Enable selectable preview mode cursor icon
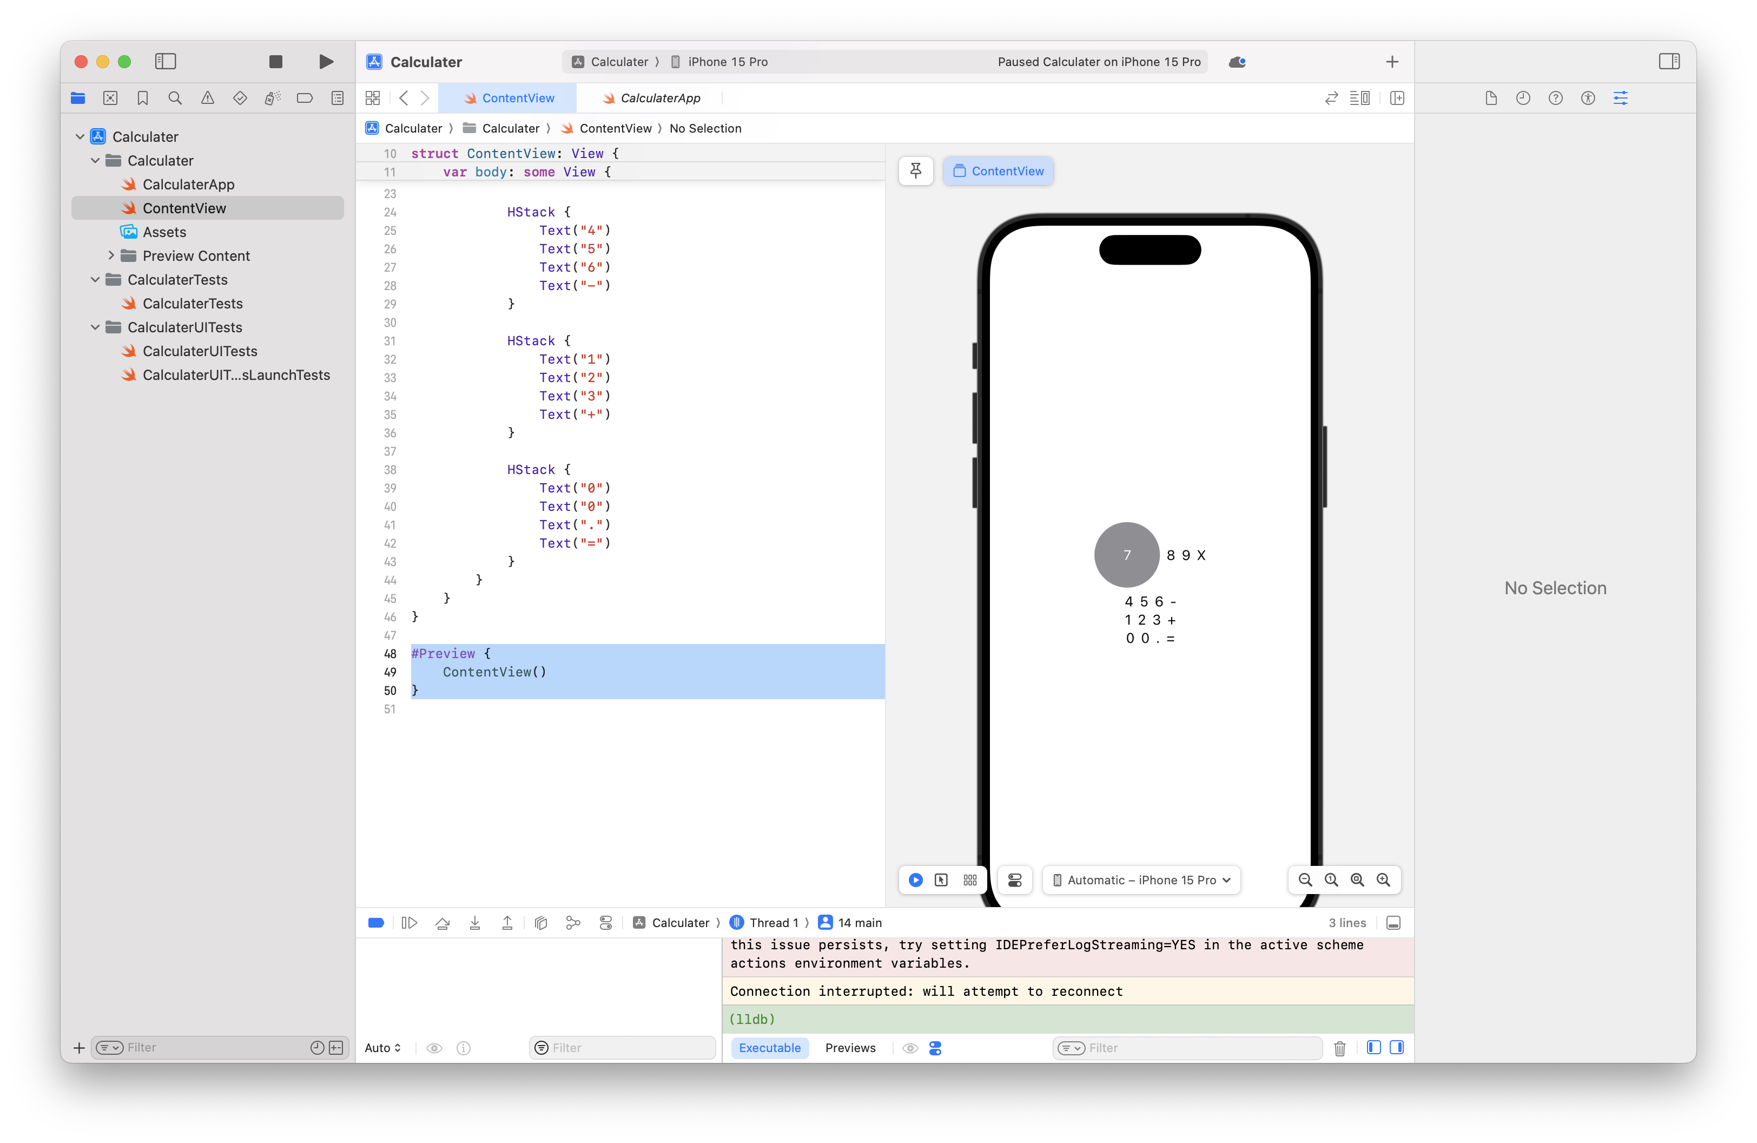Screen dimensions: 1757x1143 click(x=941, y=880)
